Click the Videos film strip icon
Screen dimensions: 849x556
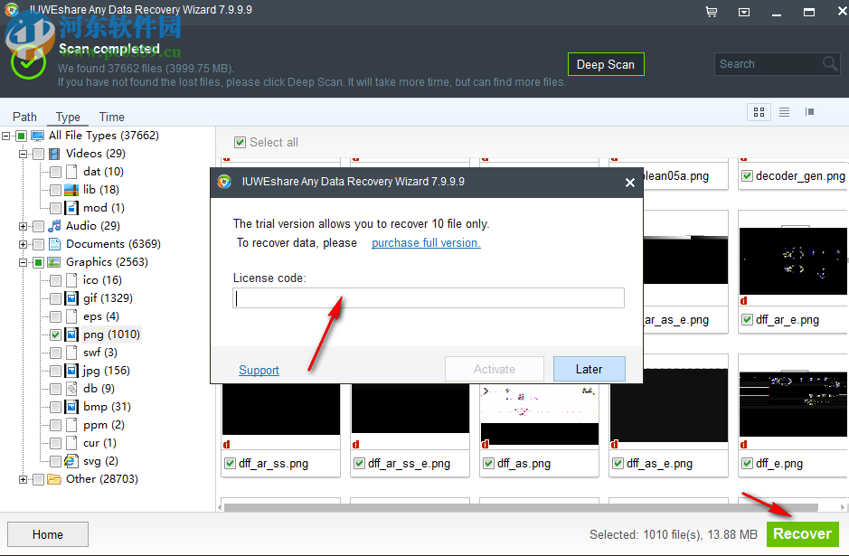click(x=54, y=154)
